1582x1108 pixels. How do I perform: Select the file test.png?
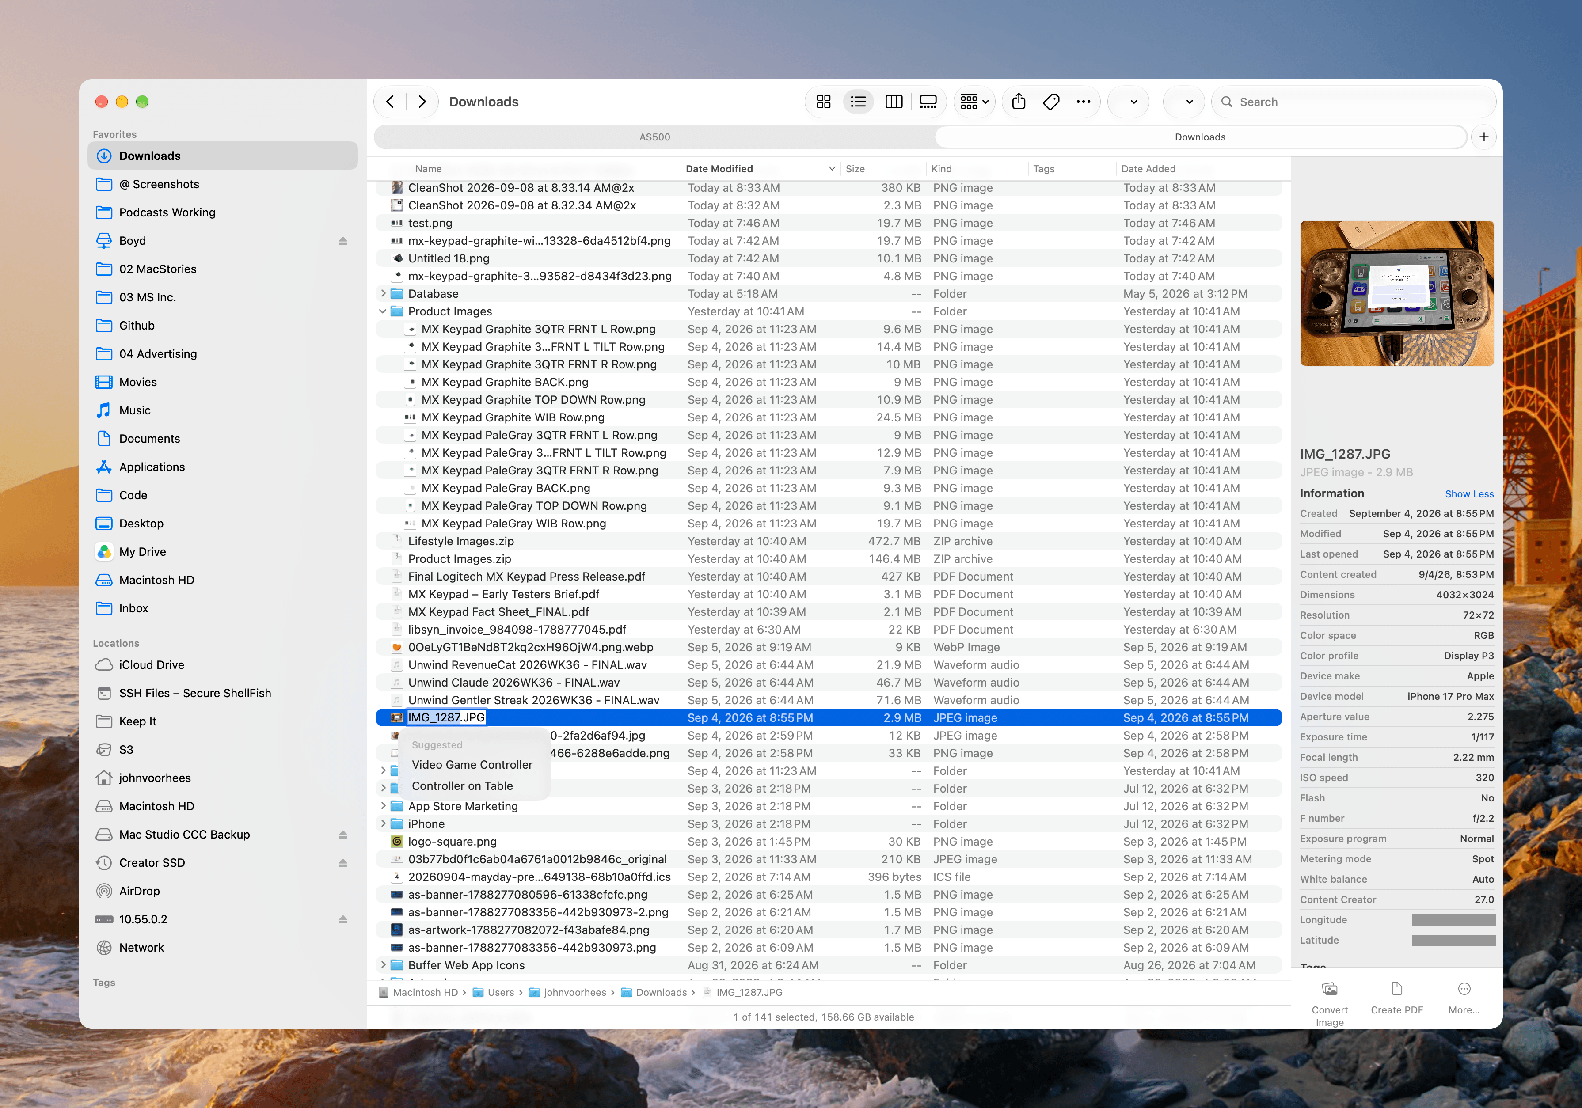[x=828, y=223]
